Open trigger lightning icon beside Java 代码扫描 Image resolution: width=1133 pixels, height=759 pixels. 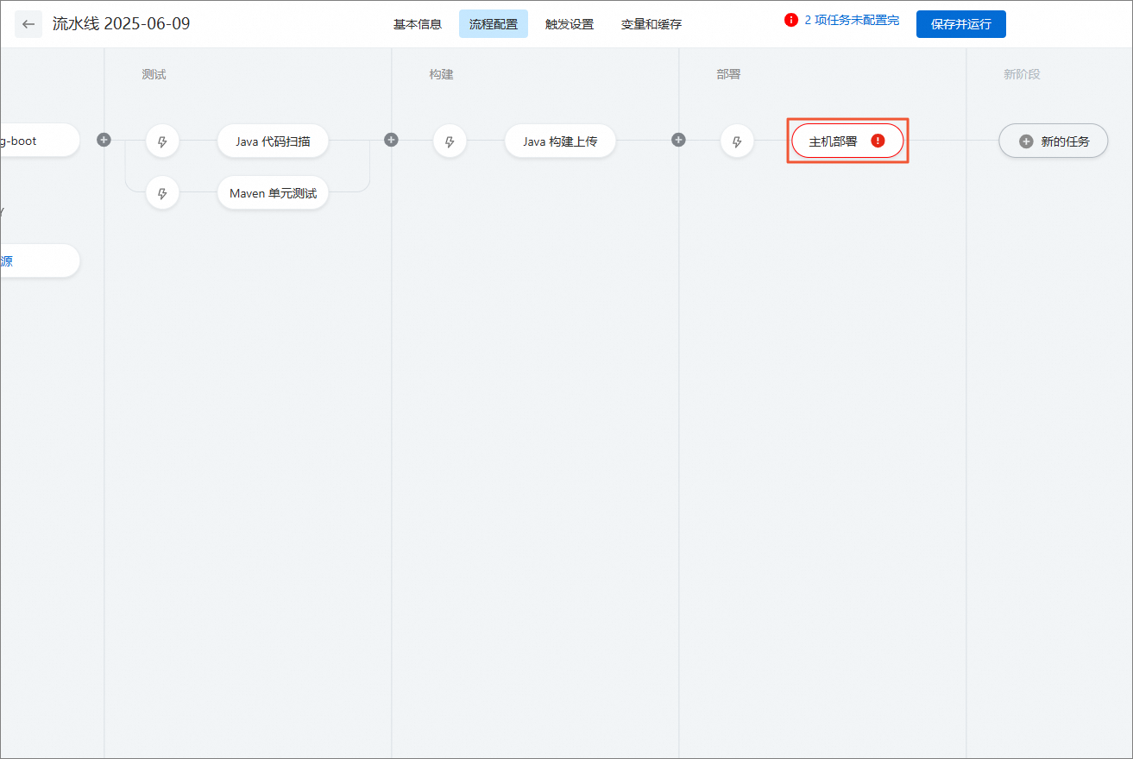click(x=162, y=141)
